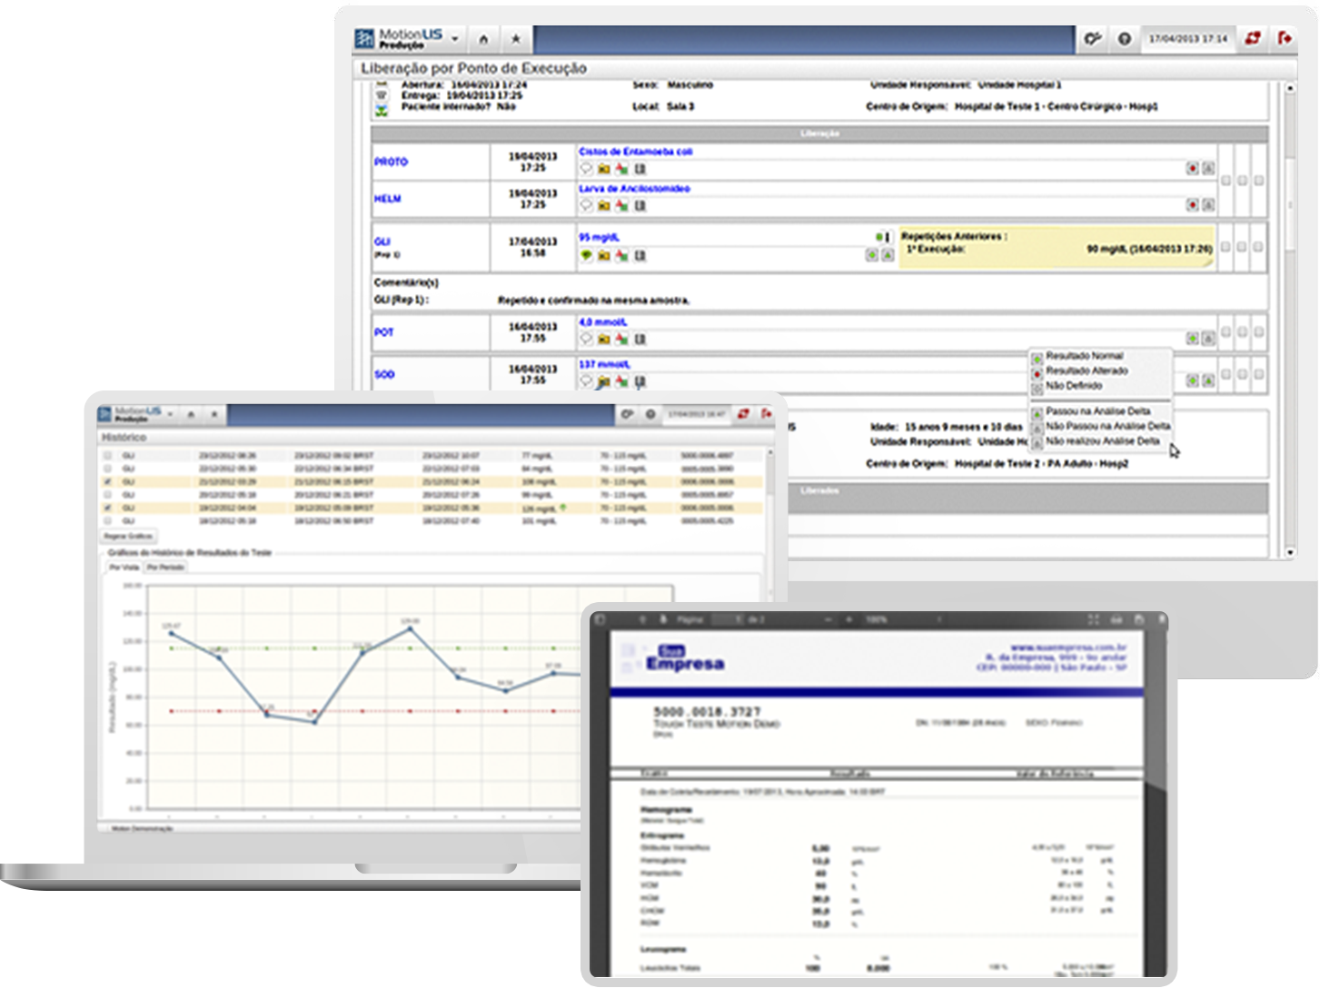This screenshot has width=1320, height=988.
Task: Tick the first checkbox in the POT row
Action: click(1226, 332)
